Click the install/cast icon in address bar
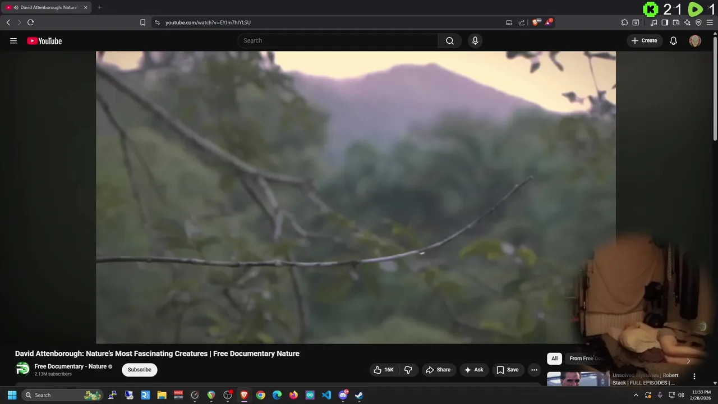Image resolution: width=718 pixels, height=404 pixels. click(x=509, y=22)
